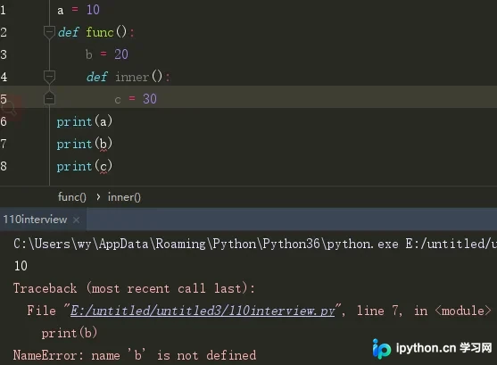497x365 pixels.
Task: Collapse the inner() definition fold marker
Action: point(49,77)
